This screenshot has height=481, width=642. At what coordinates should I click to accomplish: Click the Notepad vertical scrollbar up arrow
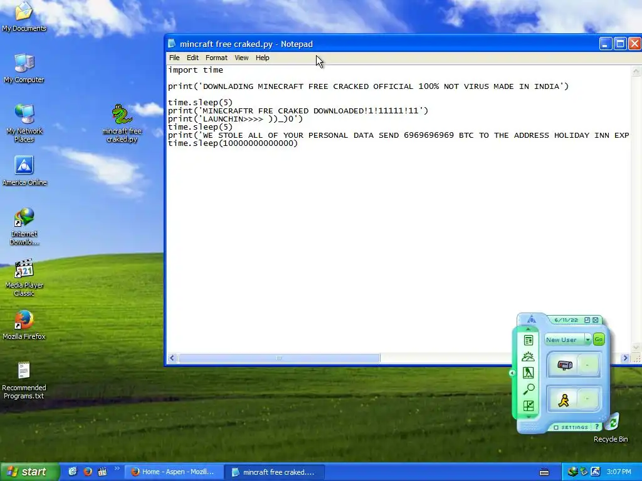tap(636, 71)
